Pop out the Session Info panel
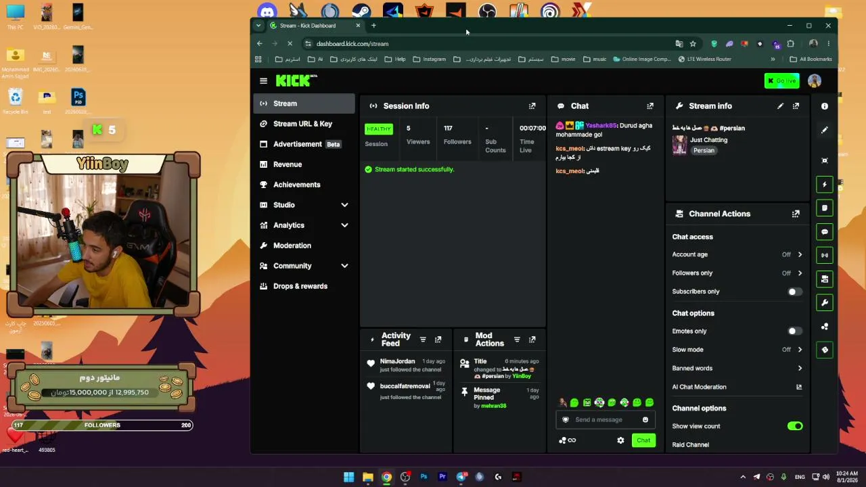This screenshot has height=487, width=866. tap(532, 106)
